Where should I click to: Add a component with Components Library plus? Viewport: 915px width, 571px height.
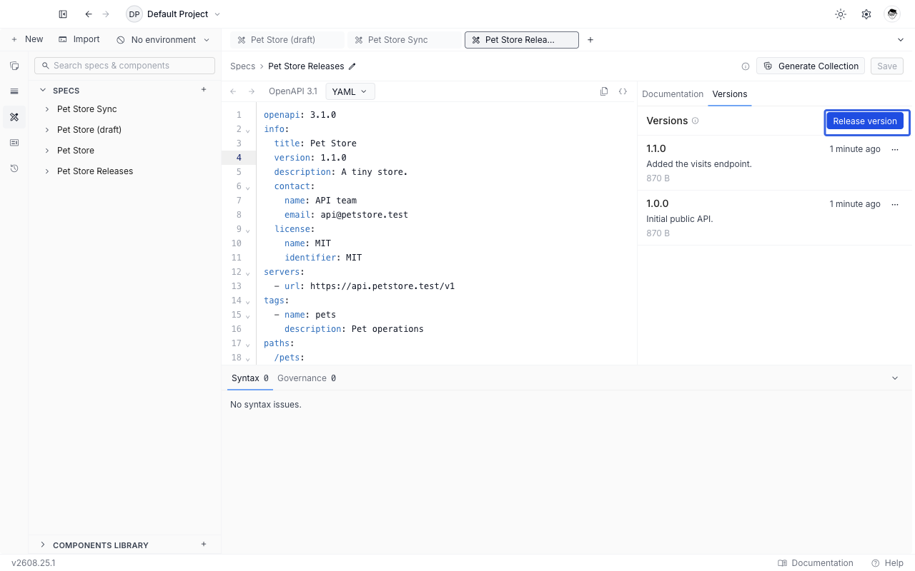pos(204,545)
